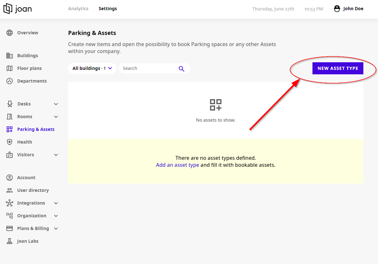Open the John Doe user avatar menu
Image resolution: width=378 pixels, height=264 pixels.
click(337, 9)
